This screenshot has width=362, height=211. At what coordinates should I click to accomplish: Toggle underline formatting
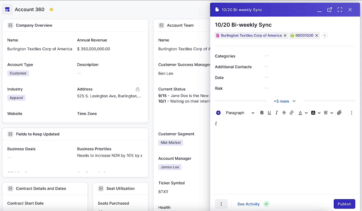click(269, 113)
